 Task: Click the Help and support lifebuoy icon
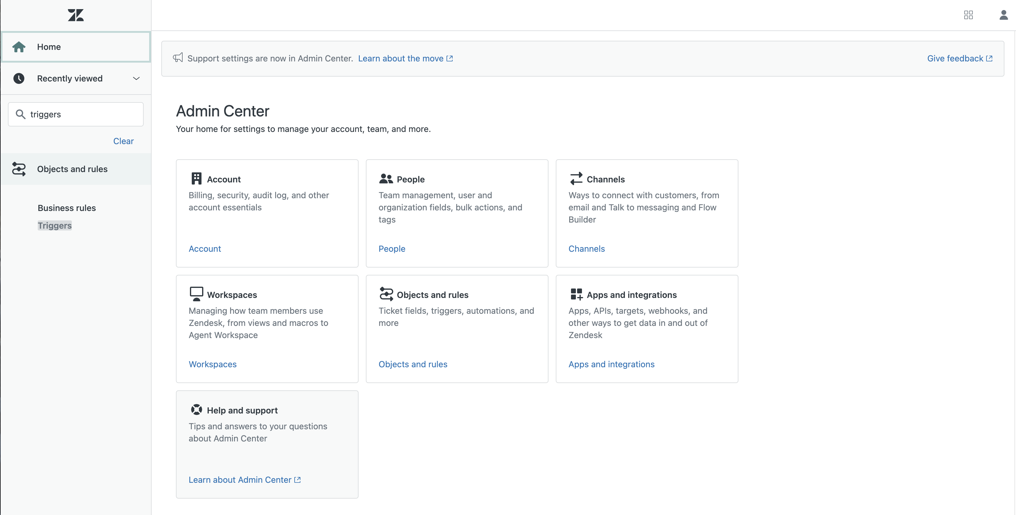point(196,410)
